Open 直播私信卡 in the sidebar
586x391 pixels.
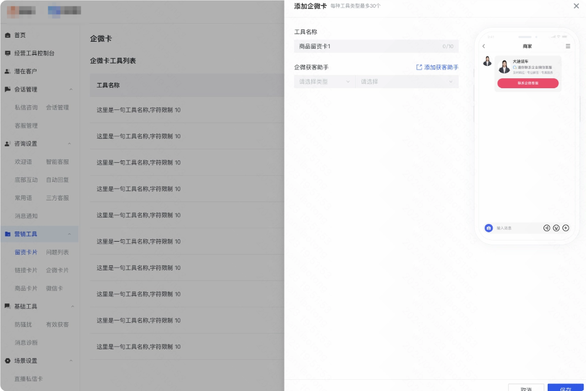(29, 379)
